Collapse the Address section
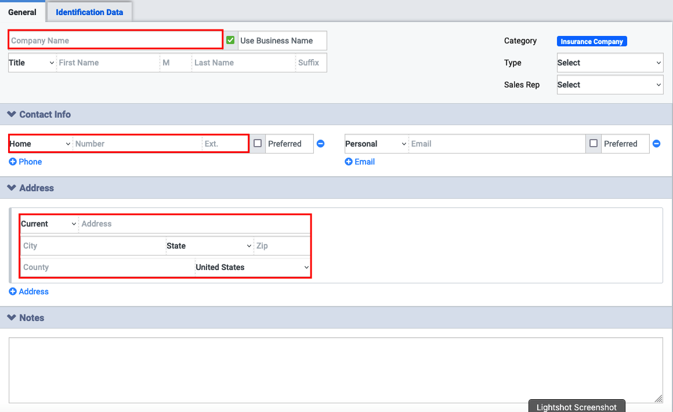 12,188
